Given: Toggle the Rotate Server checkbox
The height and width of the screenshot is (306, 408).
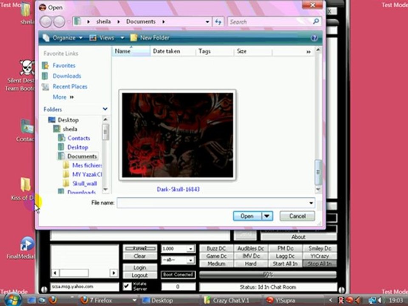Looking at the screenshot, I should pyautogui.click(x=127, y=286).
